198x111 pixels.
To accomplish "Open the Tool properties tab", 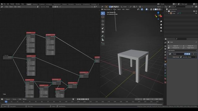I will 165,43.
